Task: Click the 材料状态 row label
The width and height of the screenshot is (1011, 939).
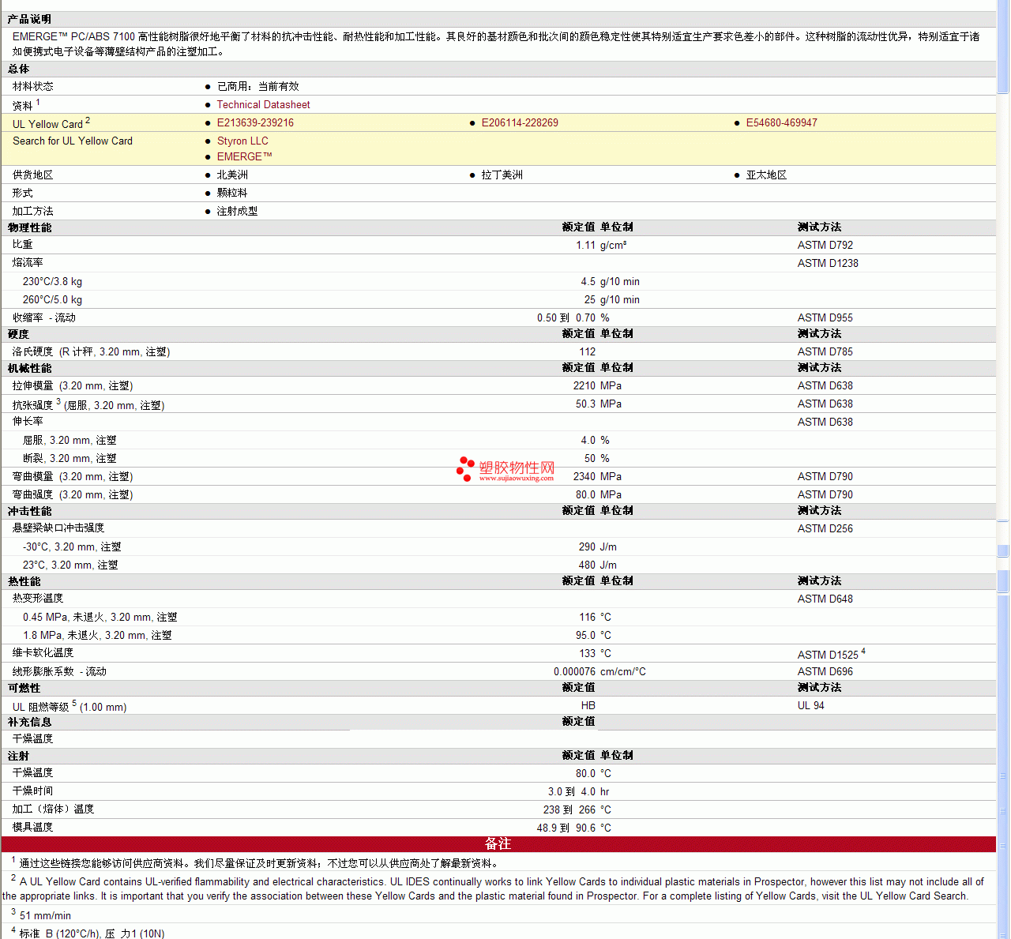Action: coord(33,86)
